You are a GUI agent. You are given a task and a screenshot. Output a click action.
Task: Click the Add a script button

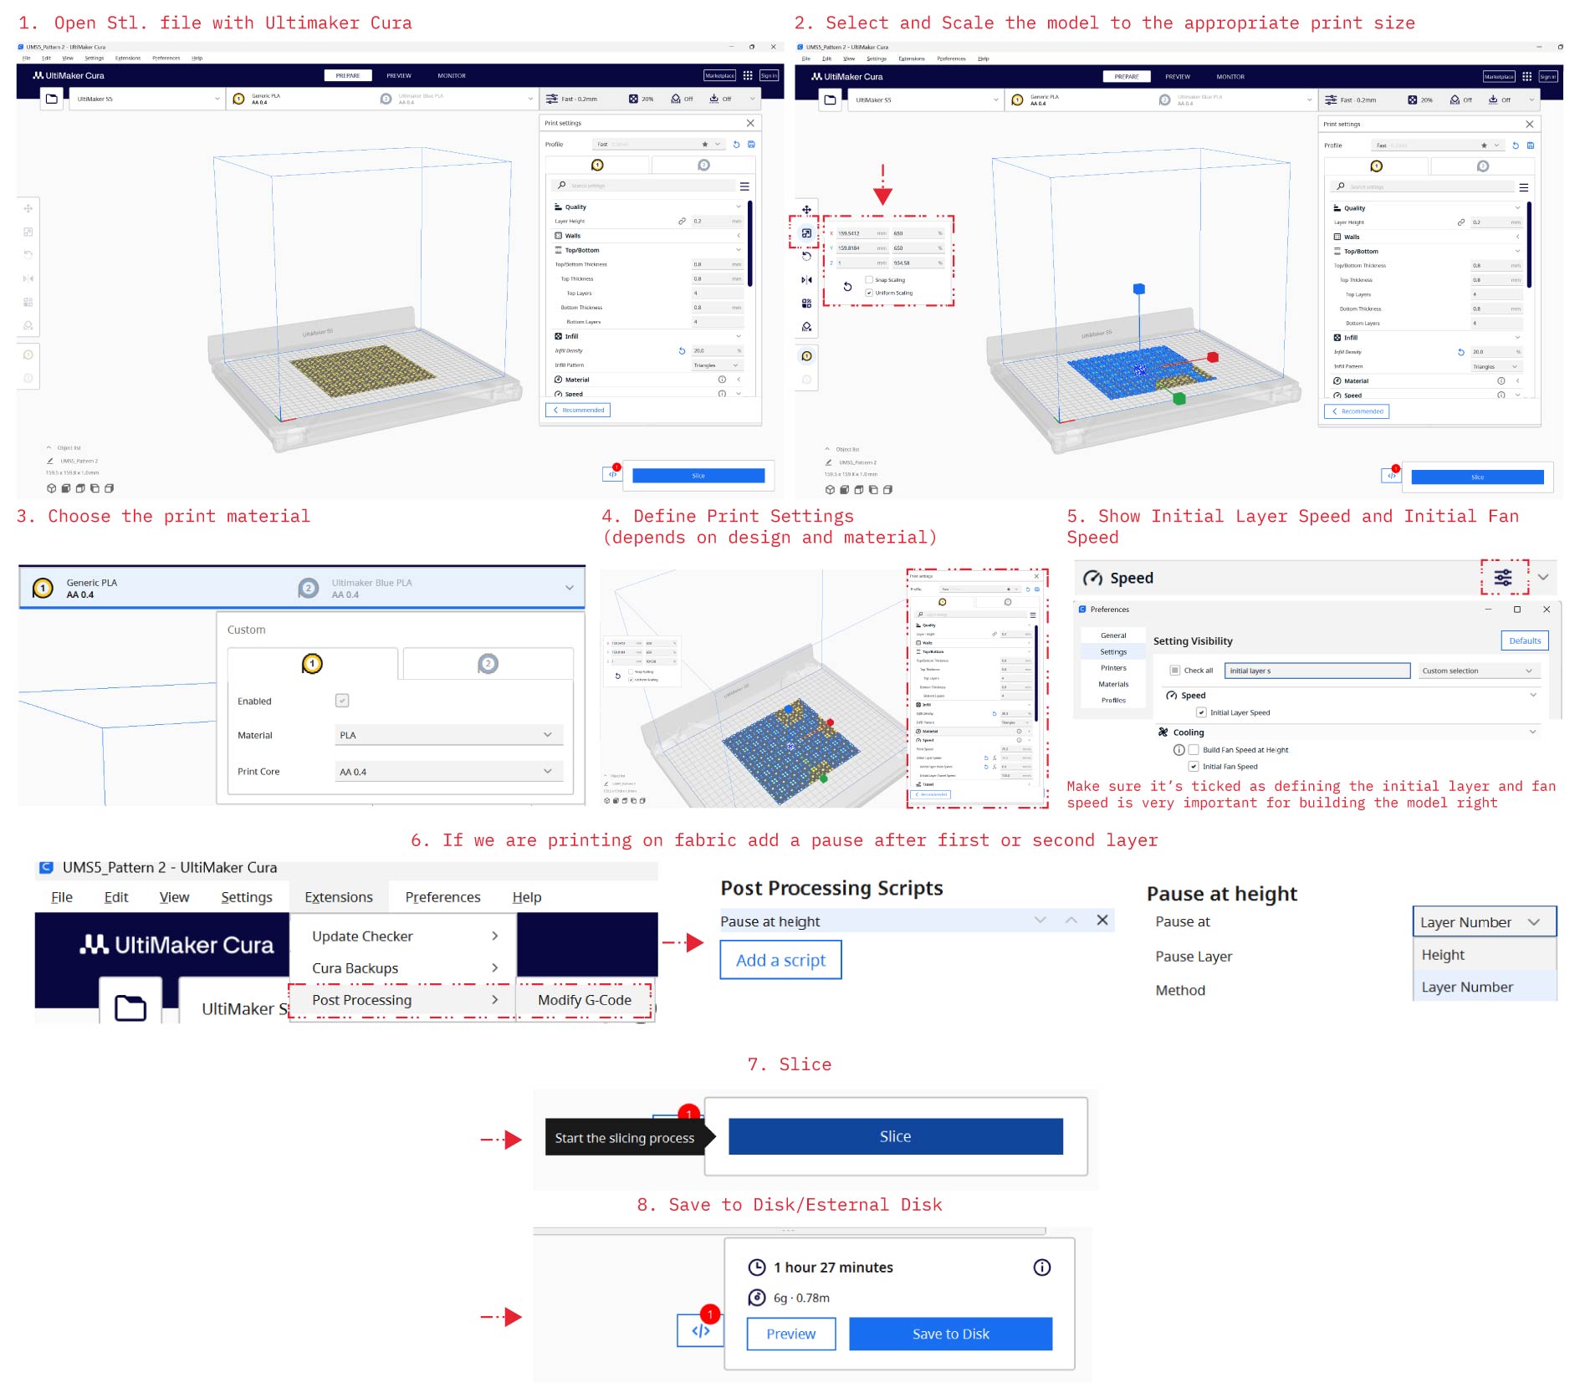coord(780,960)
